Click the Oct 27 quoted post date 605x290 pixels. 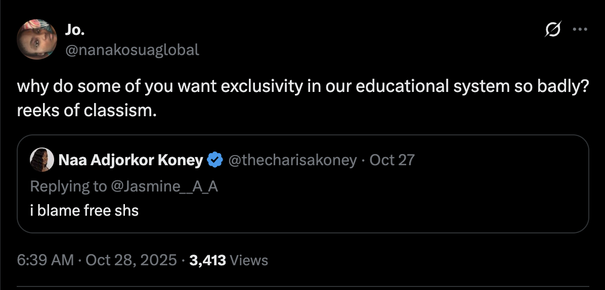click(x=392, y=160)
